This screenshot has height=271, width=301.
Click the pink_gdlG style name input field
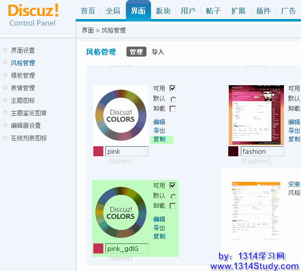click(x=127, y=248)
